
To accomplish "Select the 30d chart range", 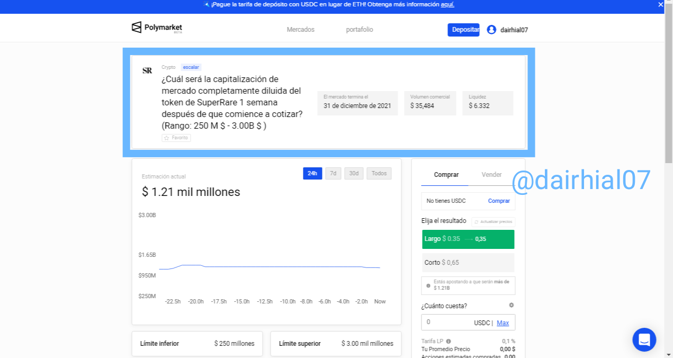I will (x=354, y=174).
